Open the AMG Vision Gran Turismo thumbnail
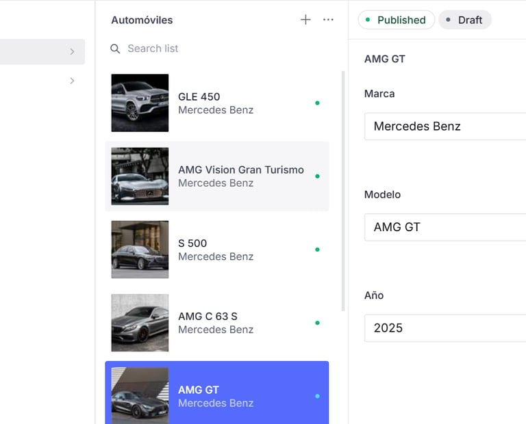The image size is (526, 424). click(x=140, y=176)
